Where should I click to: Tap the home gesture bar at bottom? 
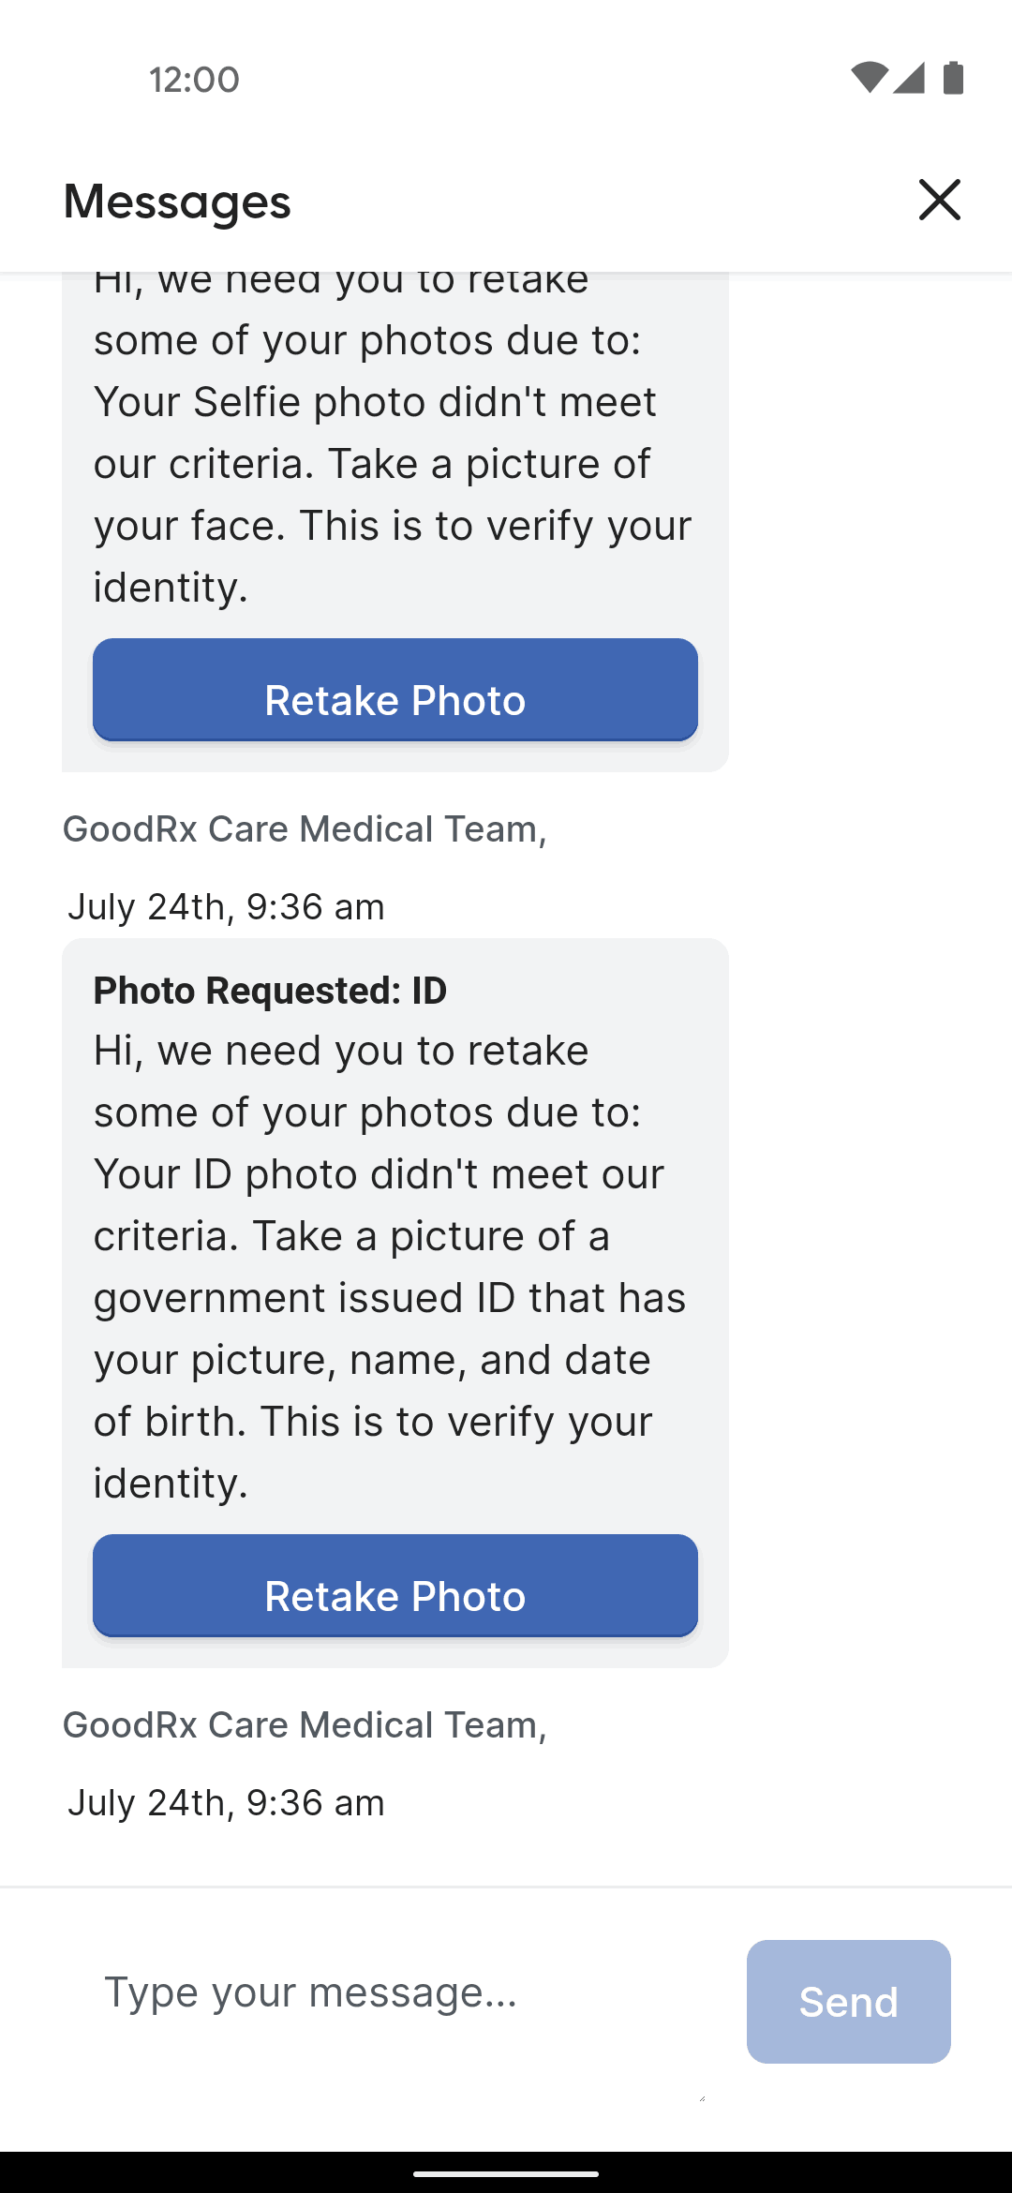coord(506,2173)
